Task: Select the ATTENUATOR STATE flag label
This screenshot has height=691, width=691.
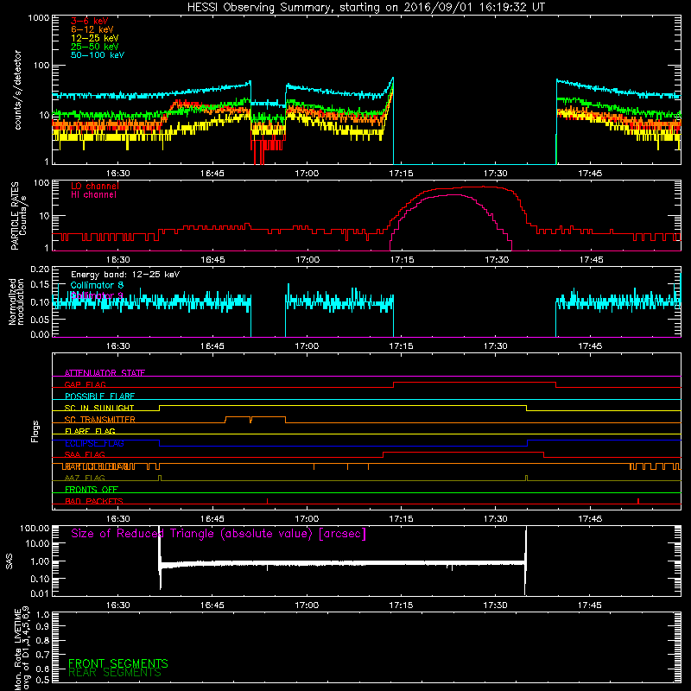Action: point(105,373)
